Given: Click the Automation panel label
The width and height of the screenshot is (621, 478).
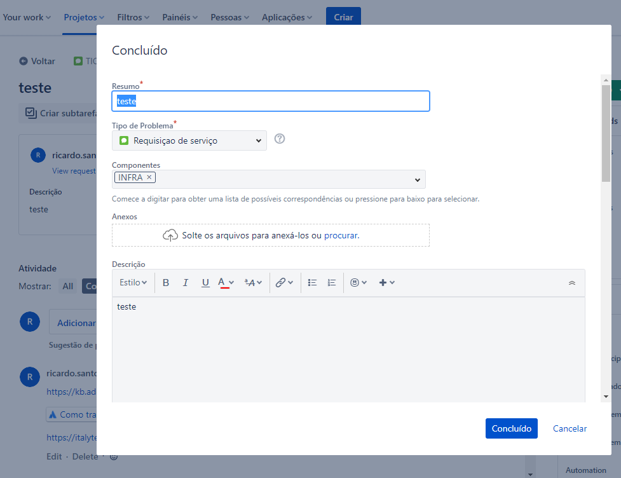Looking at the screenshot, I should [586, 470].
